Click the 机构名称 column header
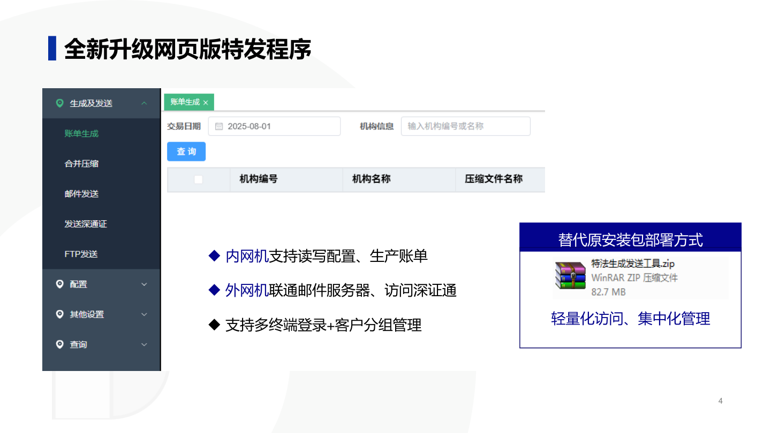Viewport: 771px width, 433px height. pos(371,179)
